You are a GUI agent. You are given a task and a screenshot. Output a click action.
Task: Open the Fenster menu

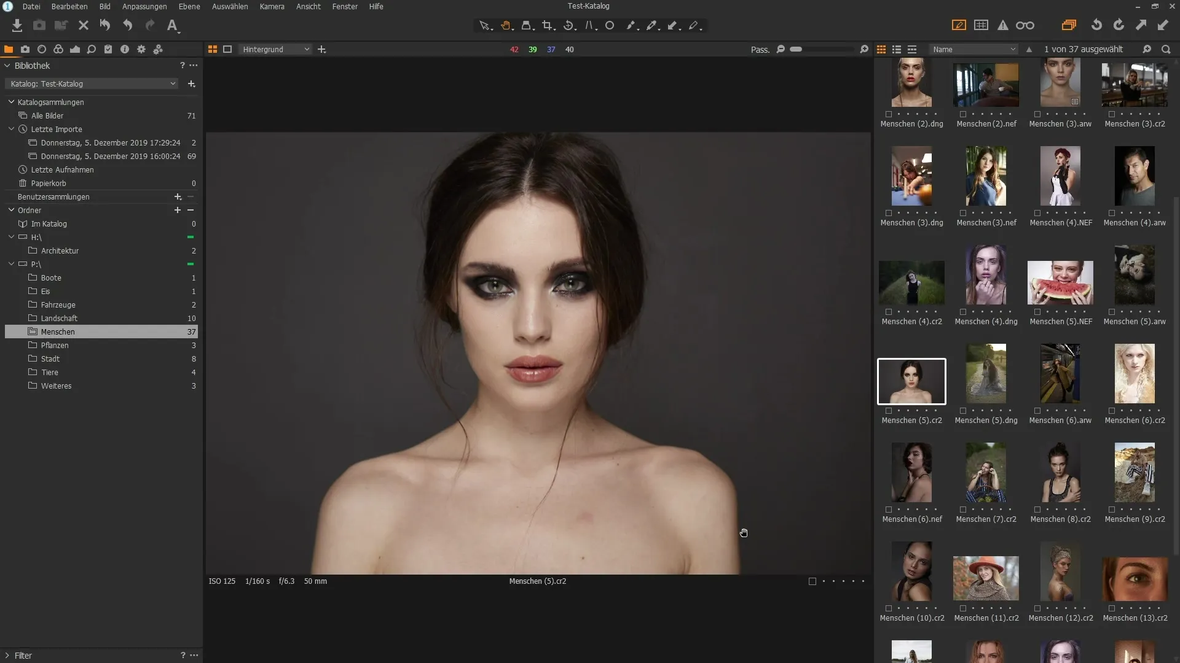click(x=345, y=6)
